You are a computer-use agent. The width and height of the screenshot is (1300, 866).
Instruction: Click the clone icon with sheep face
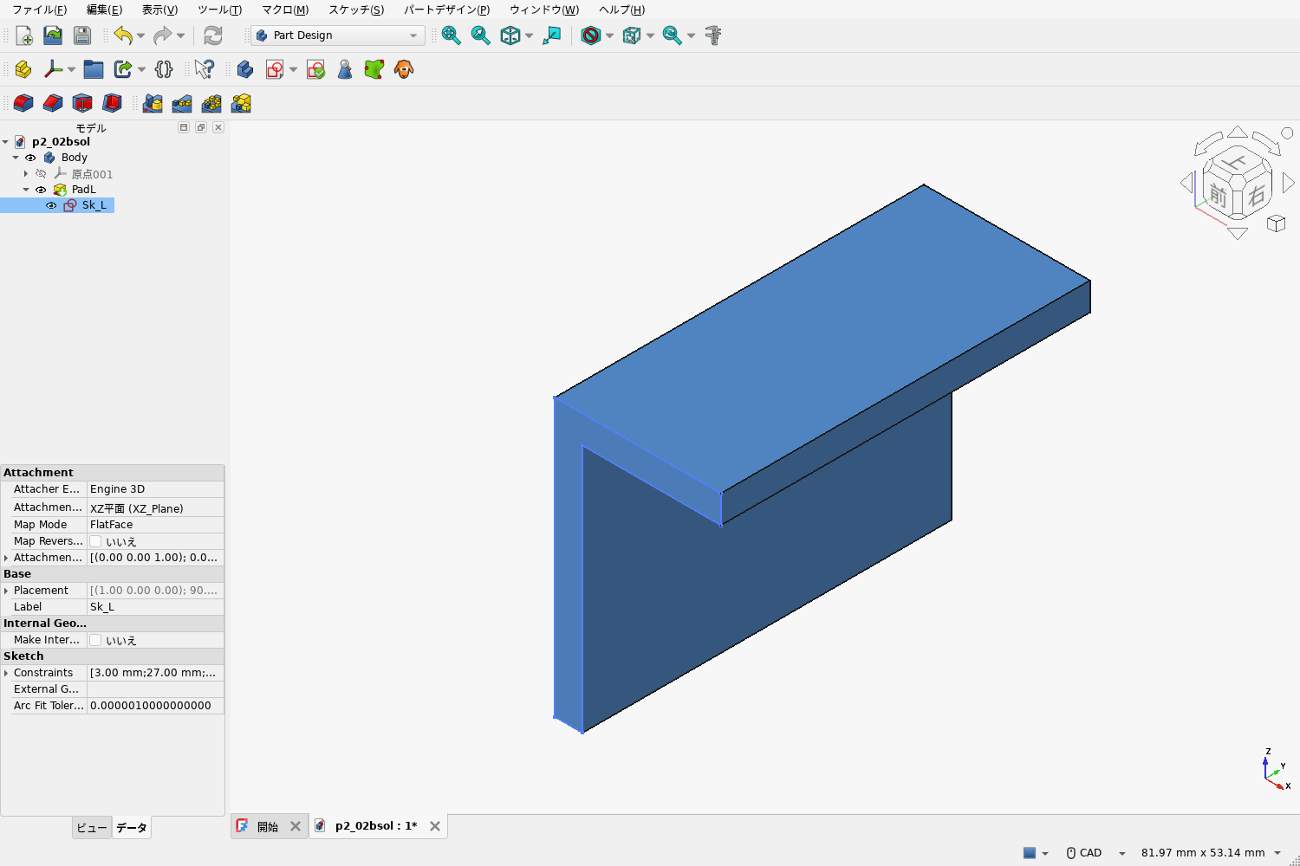coord(404,69)
